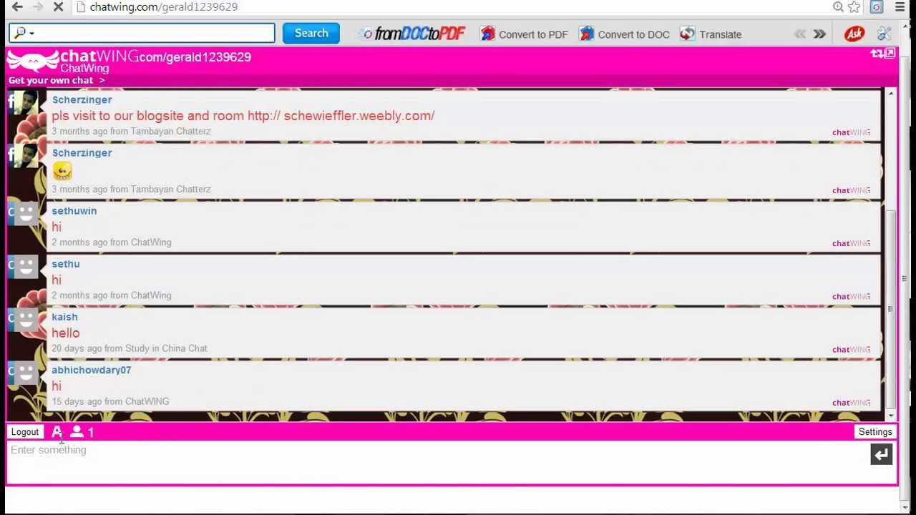Click Scherzinger username on emoji message
916x515 pixels.
click(82, 152)
